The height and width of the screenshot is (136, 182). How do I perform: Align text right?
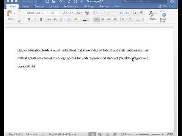(109, 19)
